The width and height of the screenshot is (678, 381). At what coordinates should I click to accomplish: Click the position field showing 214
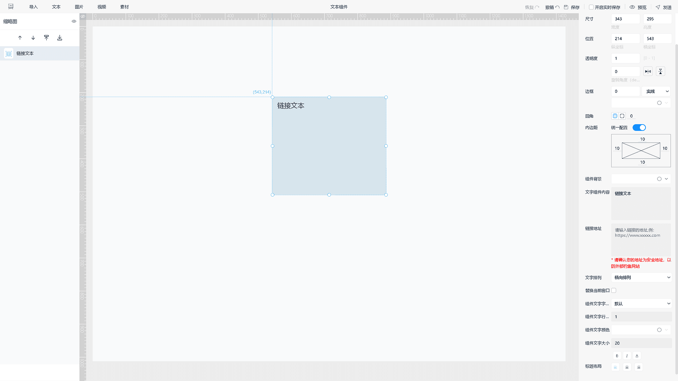[625, 39]
